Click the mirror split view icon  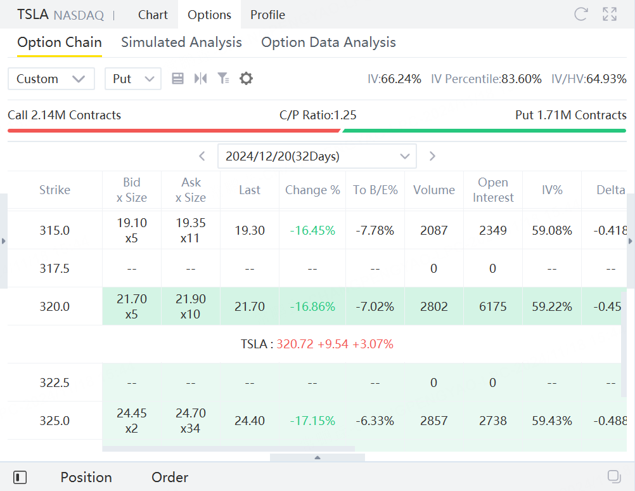click(x=201, y=79)
